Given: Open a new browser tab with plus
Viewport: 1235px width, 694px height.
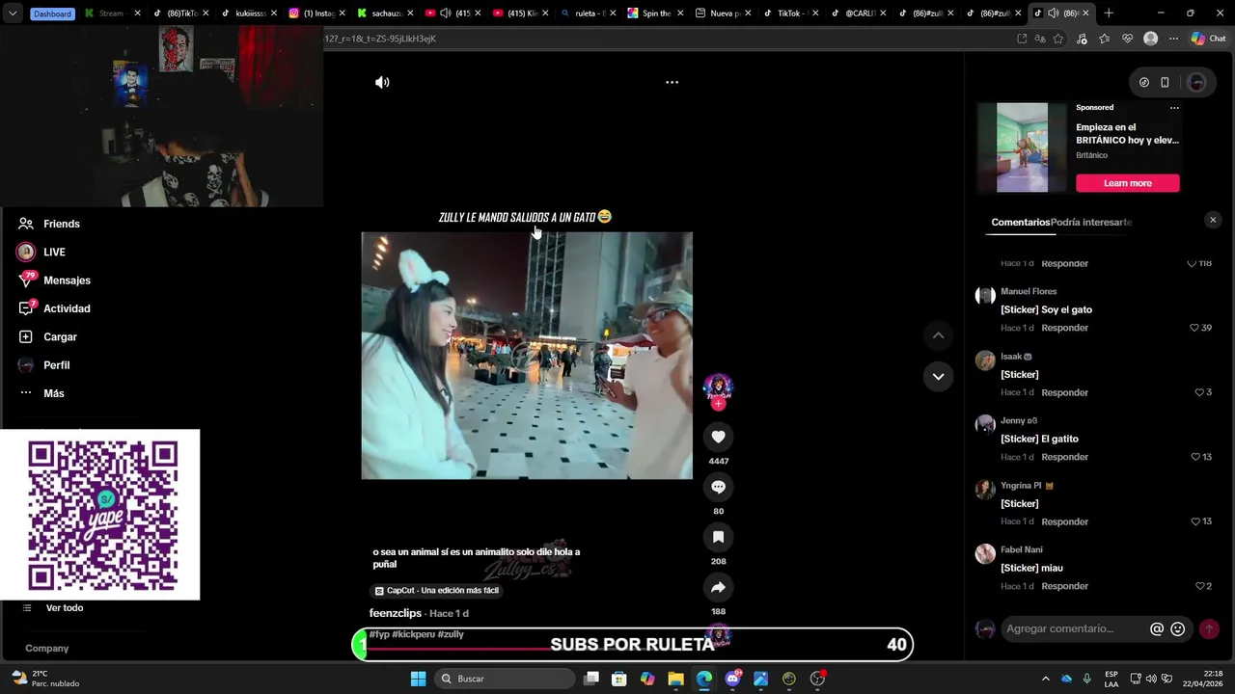Looking at the screenshot, I should coord(1109,13).
